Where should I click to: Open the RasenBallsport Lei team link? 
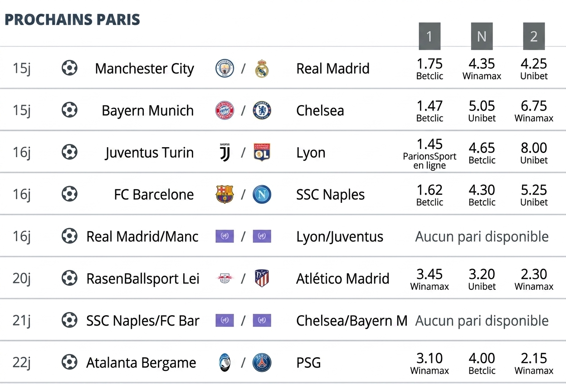(143, 278)
